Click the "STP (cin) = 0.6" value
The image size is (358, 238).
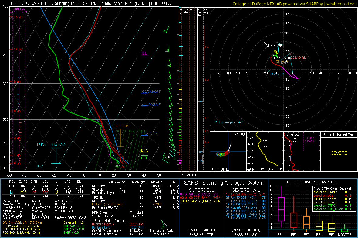tap(74, 226)
